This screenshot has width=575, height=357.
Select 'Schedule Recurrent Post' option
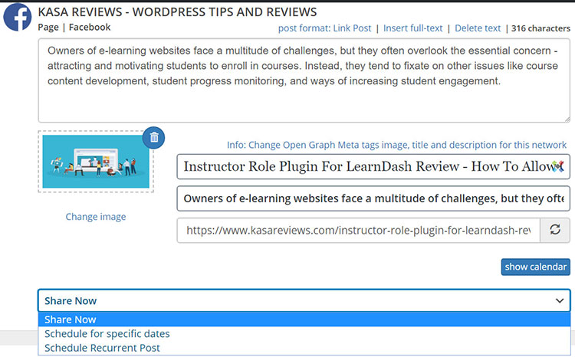(x=304, y=348)
